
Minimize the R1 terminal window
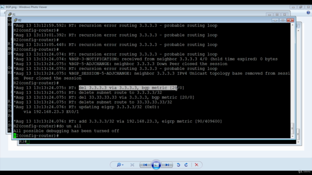(270, 15)
